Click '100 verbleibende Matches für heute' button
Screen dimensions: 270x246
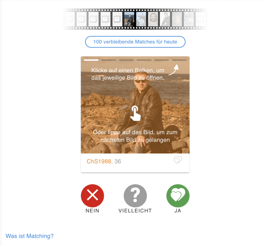[x=135, y=42]
